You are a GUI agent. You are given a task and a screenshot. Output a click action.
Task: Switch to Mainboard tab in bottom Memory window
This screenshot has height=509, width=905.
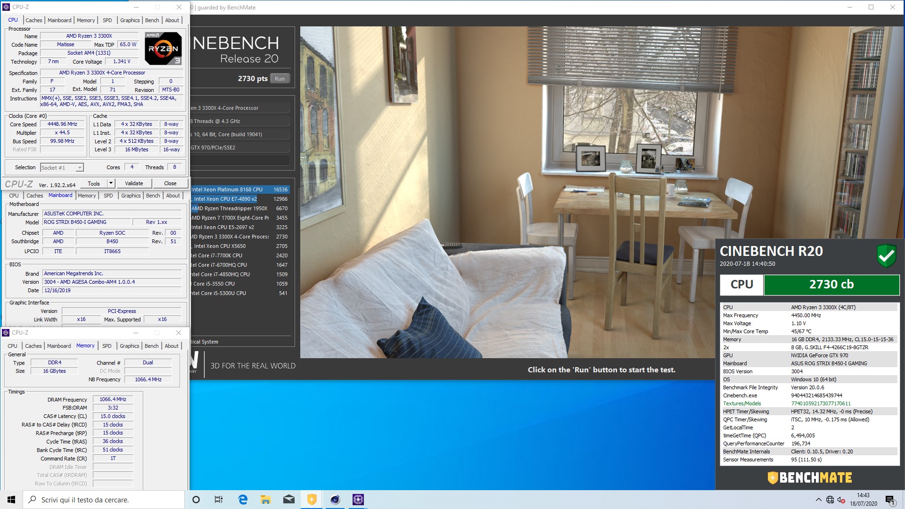pos(59,346)
